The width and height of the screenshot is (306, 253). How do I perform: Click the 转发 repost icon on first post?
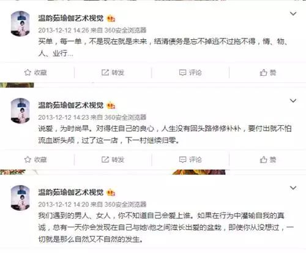point(105,72)
